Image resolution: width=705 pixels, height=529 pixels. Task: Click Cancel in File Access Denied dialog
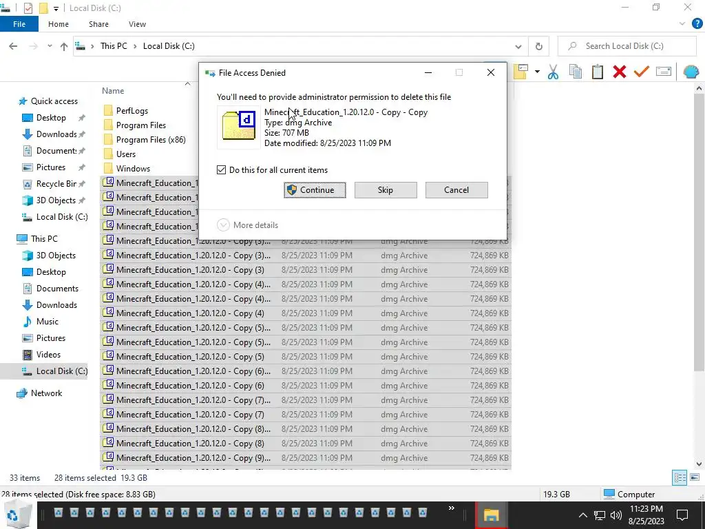(x=456, y=190)
